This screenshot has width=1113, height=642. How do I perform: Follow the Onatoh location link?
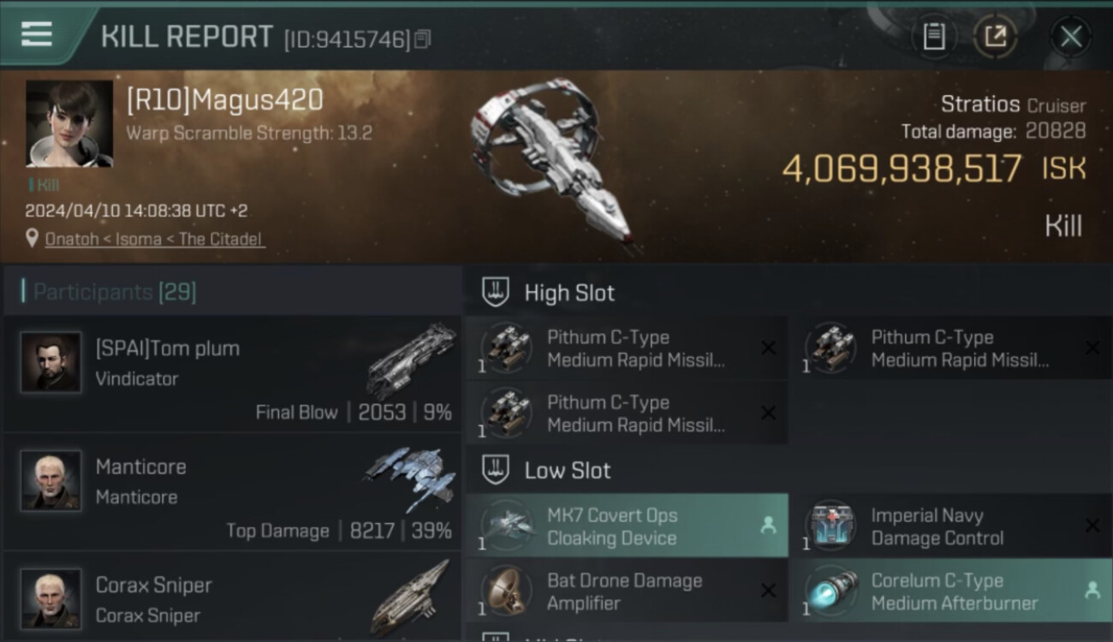pyautogui.click(x=155, y=240)
